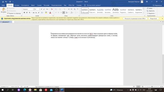Toggle justify paragraph alignment
Image resolution: width=164 pixels, height=92 pixels.
point(64,13)
